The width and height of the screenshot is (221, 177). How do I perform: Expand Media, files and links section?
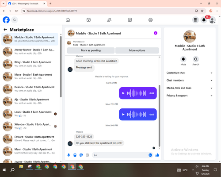190,88
